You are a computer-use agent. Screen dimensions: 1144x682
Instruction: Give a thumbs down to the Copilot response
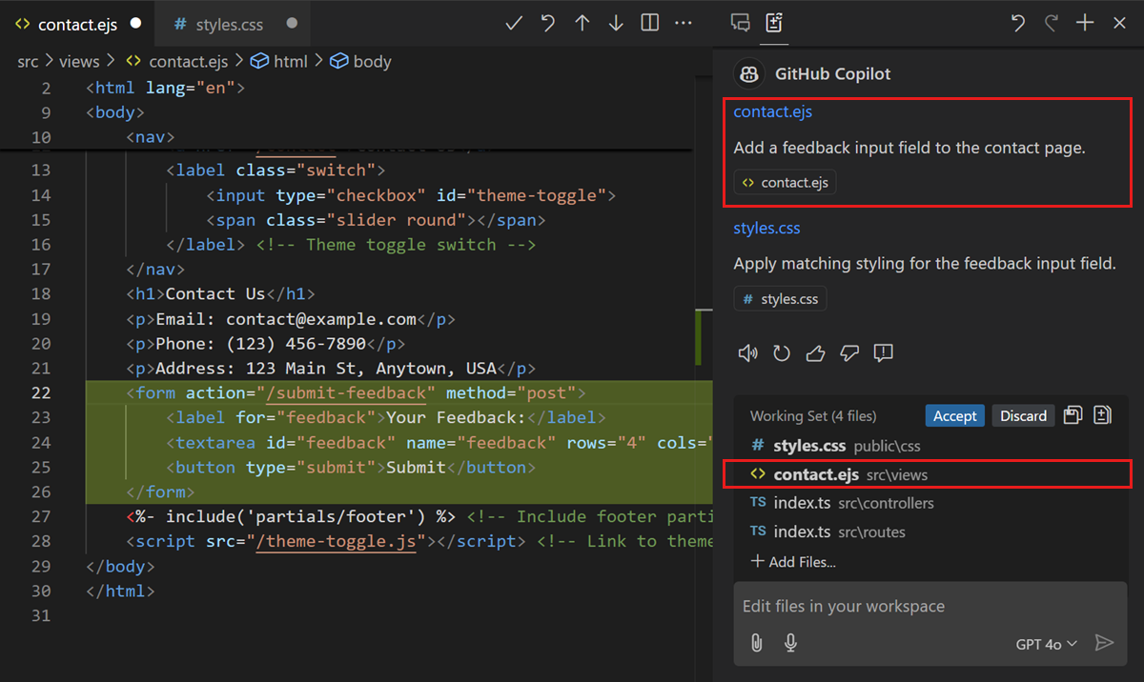point(848,352)
